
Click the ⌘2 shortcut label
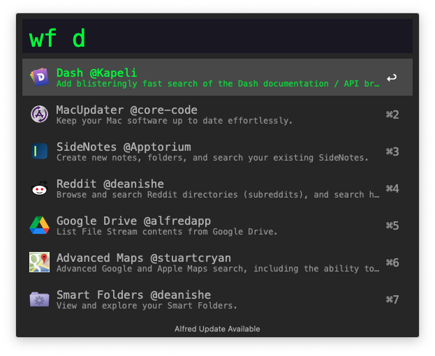(392, 114)
